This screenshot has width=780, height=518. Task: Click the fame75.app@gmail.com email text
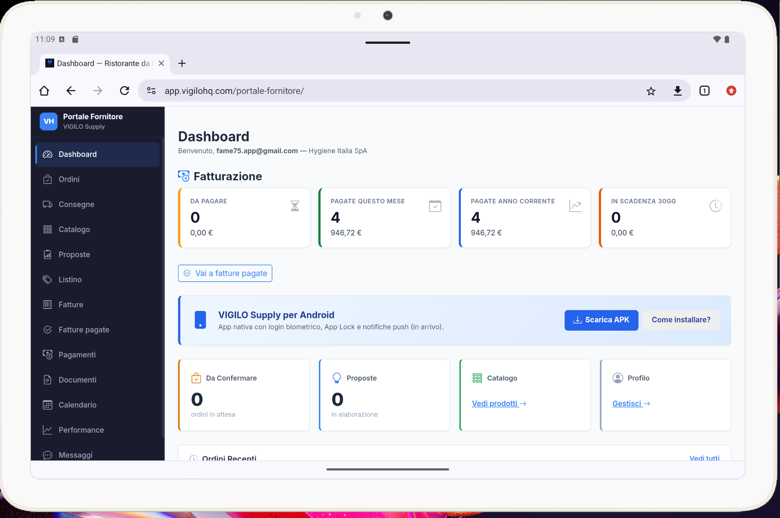point(257,151)
